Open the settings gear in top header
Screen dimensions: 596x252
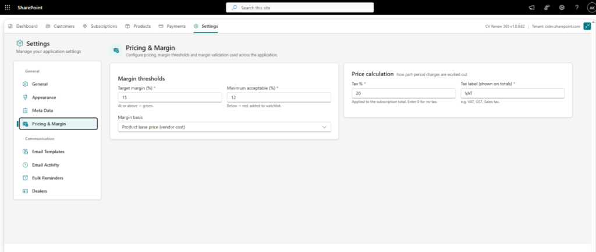point(562,8)
